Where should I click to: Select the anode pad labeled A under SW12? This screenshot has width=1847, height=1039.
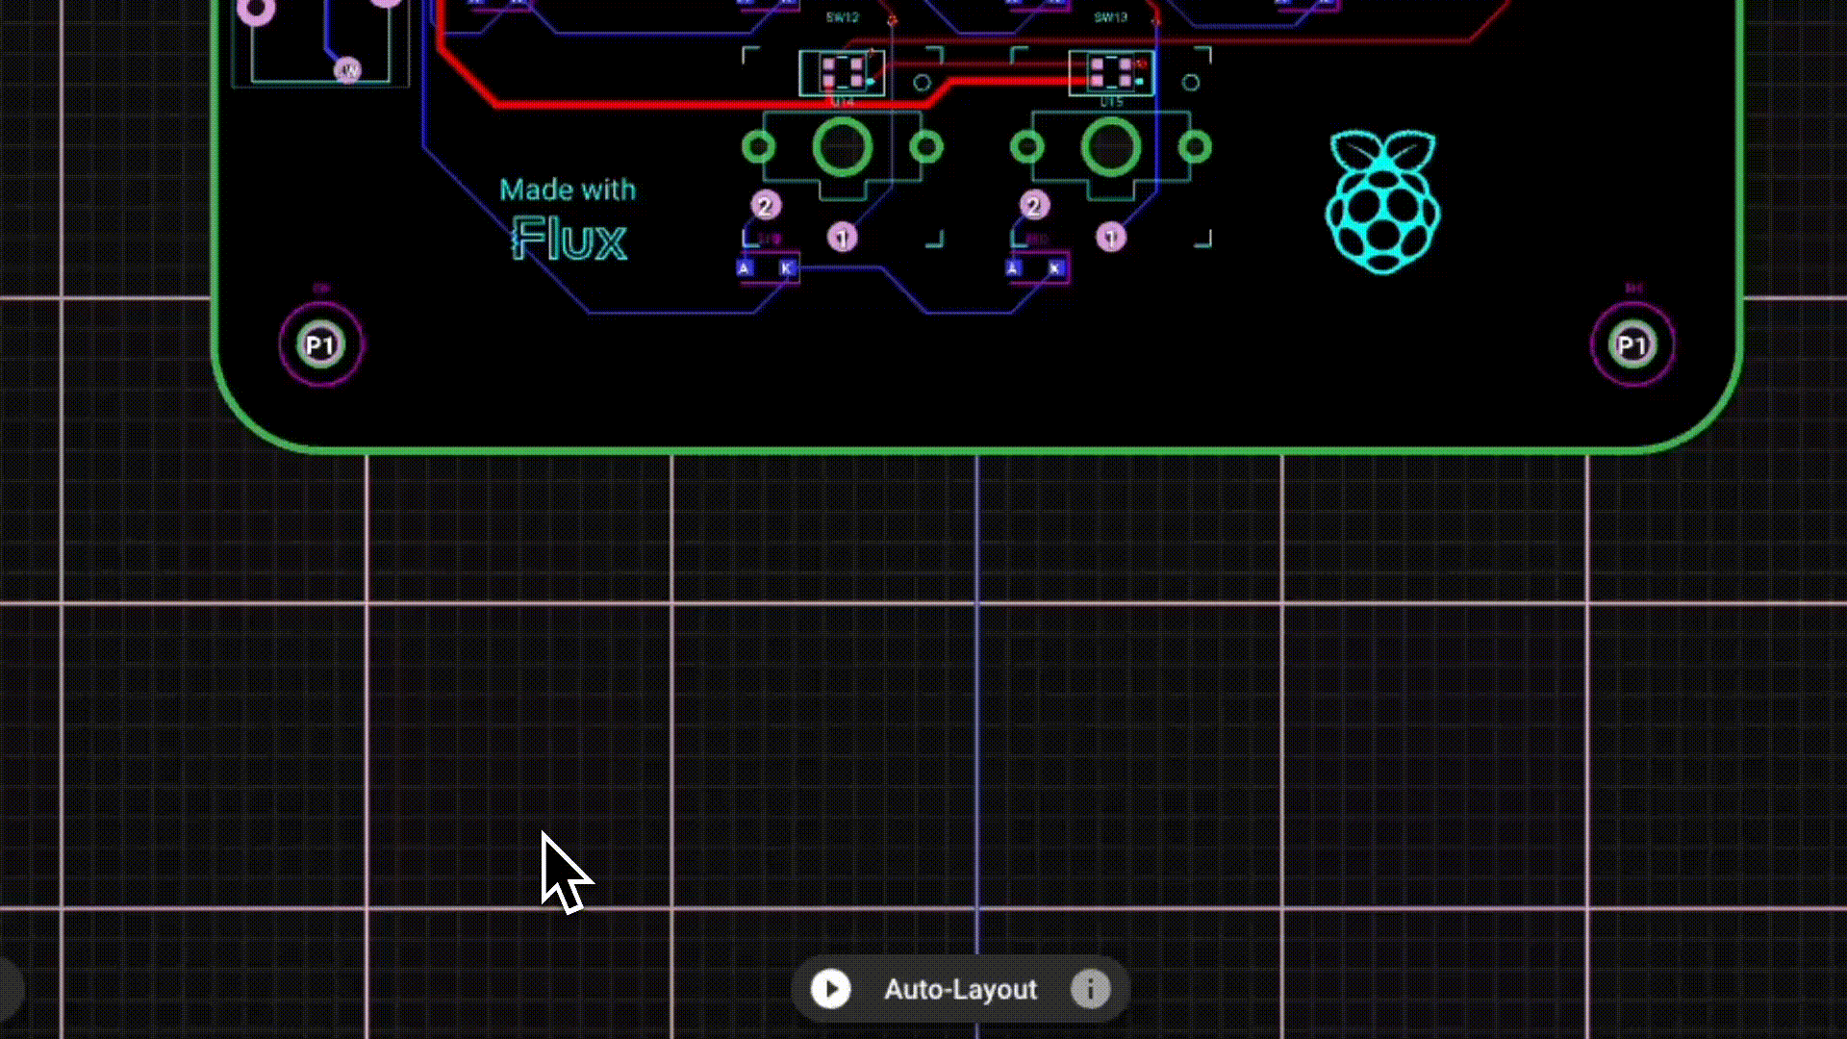742,267
